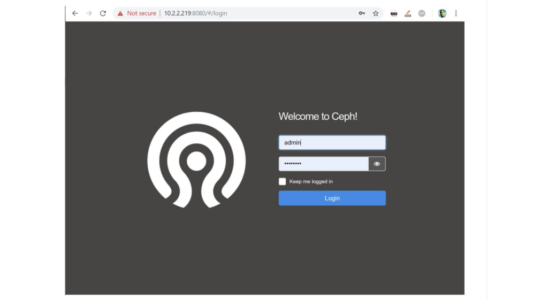Open the Chrome three-dot menu
548x300 pixels.
pos(456,13)
